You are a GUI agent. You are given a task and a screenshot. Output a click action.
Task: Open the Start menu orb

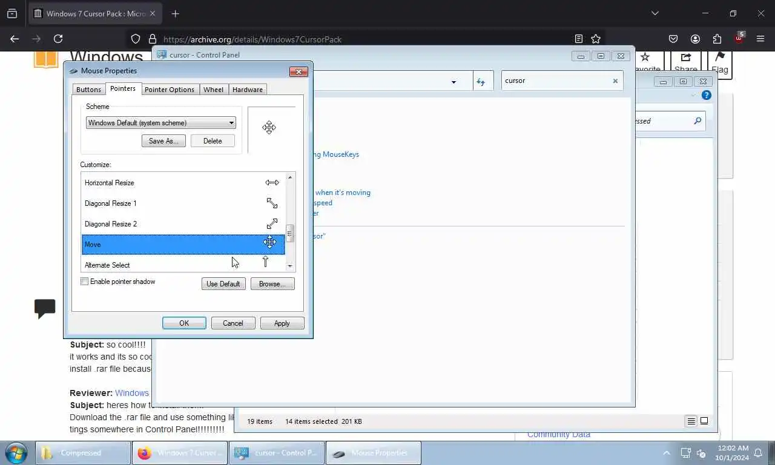coord(16,453)
